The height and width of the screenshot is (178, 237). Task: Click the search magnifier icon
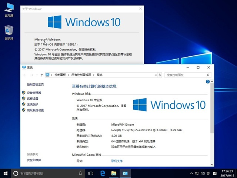pyautogui.click(x=208, y=75)
